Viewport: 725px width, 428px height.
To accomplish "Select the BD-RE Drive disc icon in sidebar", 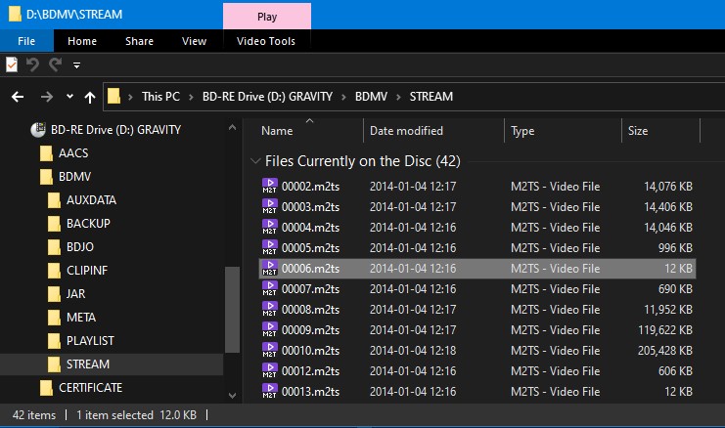I will (x=39, y=129).
